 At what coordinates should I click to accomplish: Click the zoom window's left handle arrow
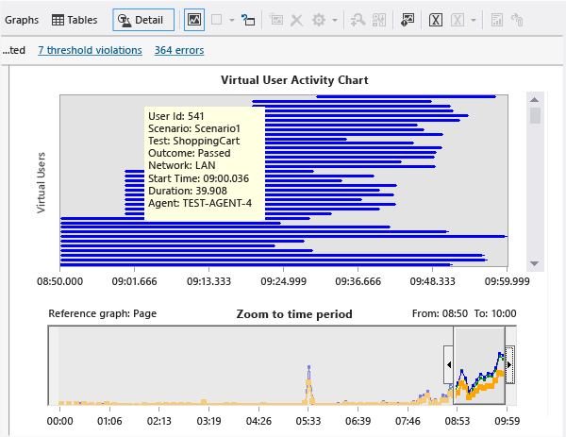[x=448, y=364]
